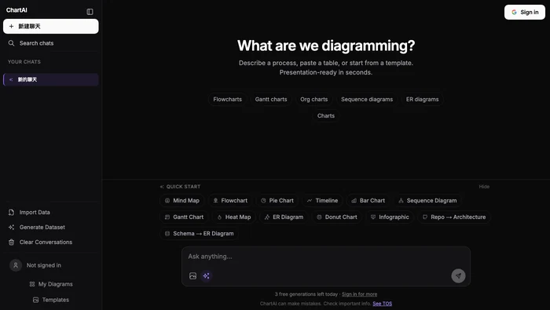
Task: Select ER Diagram quick start chip
Action: coord(284,217)
